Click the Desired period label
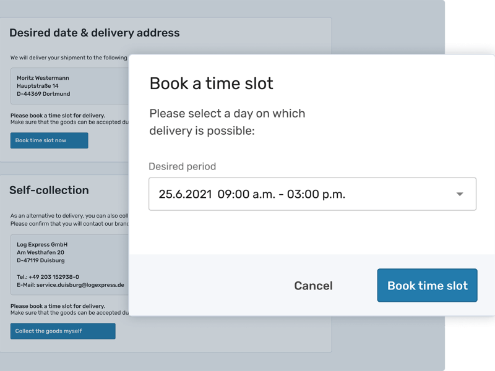Image resolution: width=495 pixels, height=371 pixels. (182, 166)
